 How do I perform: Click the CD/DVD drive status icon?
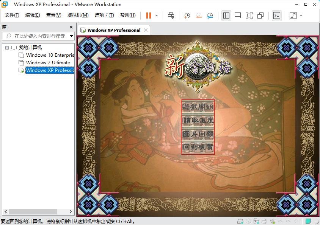(x=248, y=221)
